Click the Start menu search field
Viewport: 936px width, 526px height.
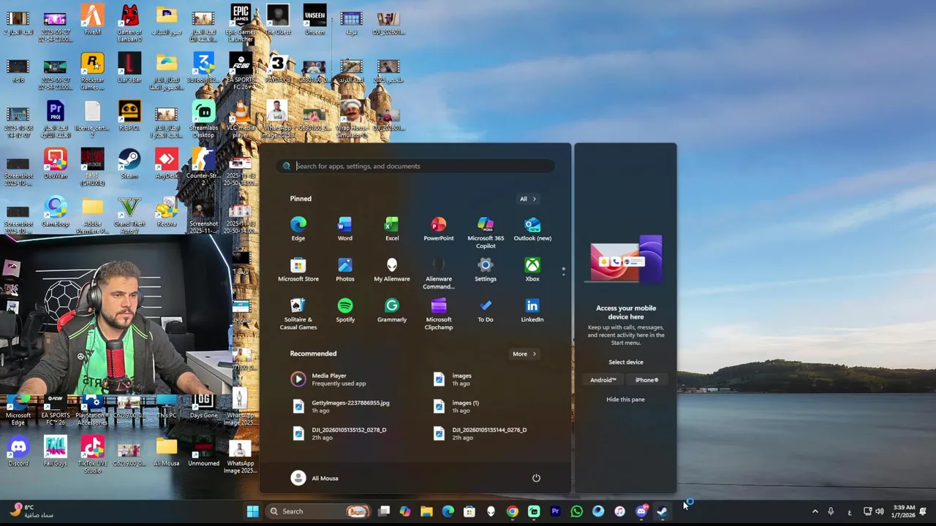415,166
